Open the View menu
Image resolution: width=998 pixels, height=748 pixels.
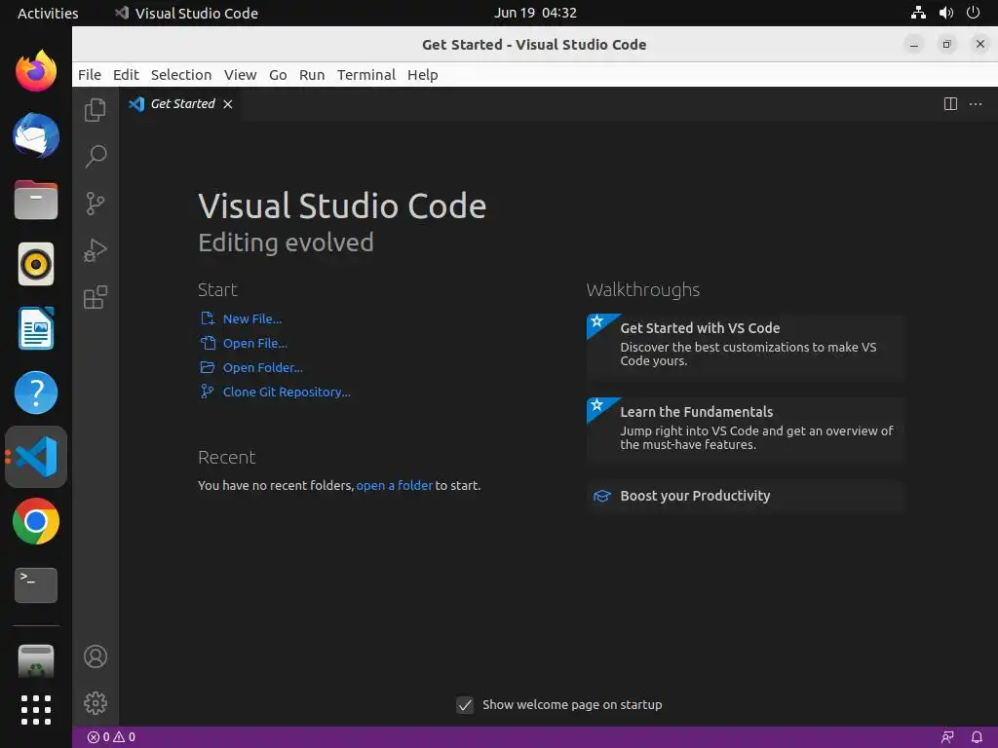point(240,75)
